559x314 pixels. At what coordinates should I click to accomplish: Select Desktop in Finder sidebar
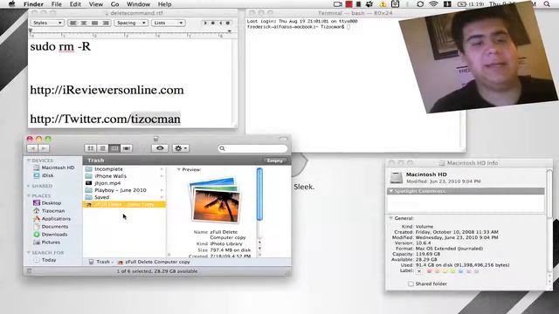47,203
